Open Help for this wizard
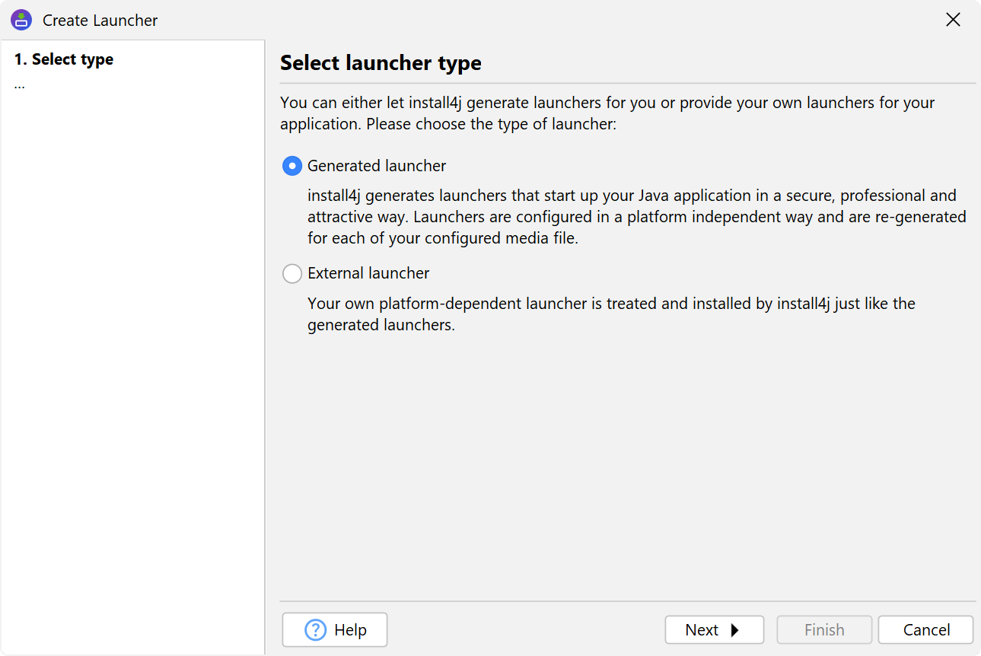Image resolution: width=981 pixels, height=656 pixels. tap(335, 630)
